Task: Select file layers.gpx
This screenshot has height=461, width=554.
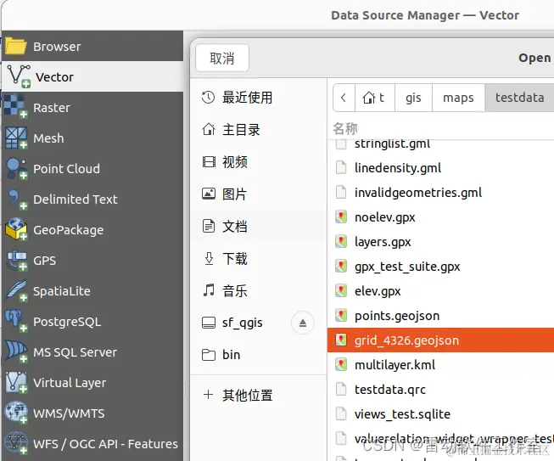Action: (x=440, y=242)
